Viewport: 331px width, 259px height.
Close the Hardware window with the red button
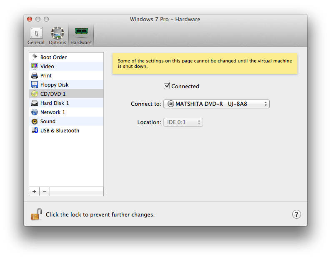click(30, 19)
